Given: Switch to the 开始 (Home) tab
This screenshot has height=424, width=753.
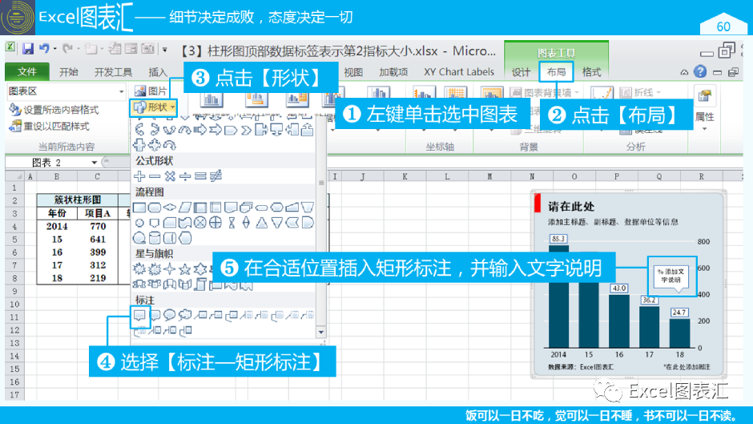Looking at the screenshot, I should pos(69,72).
